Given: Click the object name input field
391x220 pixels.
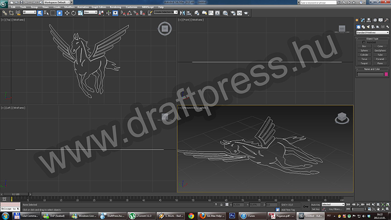Looking at the screenshot, I should click(x=370, y=74).
